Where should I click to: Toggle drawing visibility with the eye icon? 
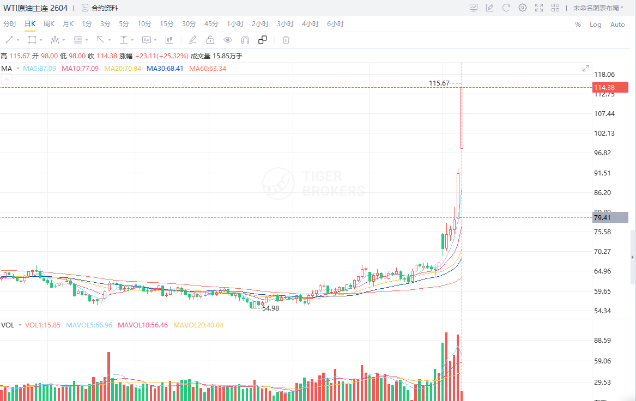tap(228, 40)
